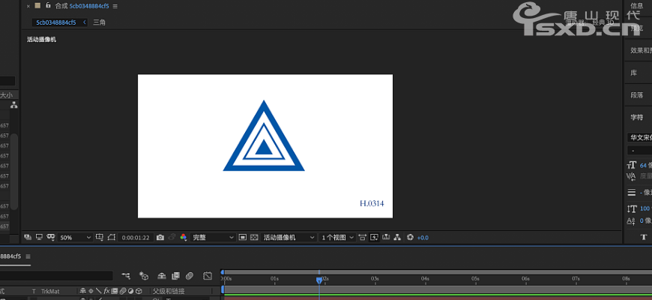The image size is (652, 300).
Task: Click the graph editor icon in timeline
Action: [x=208, y=276]
